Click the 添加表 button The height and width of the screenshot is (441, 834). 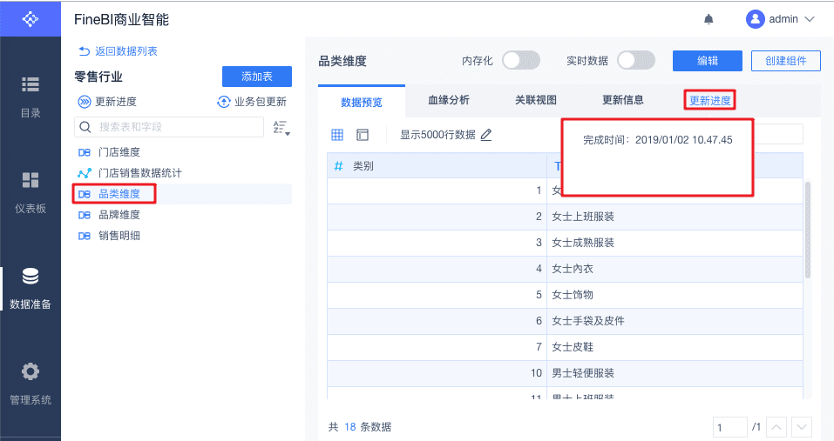[x=256, y=77]
